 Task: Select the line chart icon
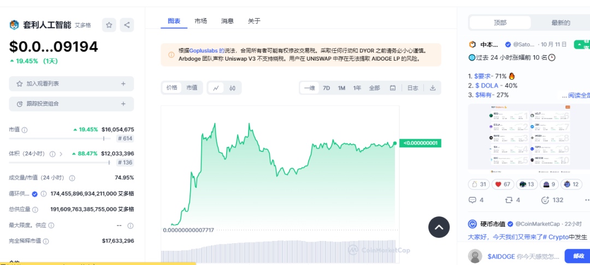pos(216,88)
